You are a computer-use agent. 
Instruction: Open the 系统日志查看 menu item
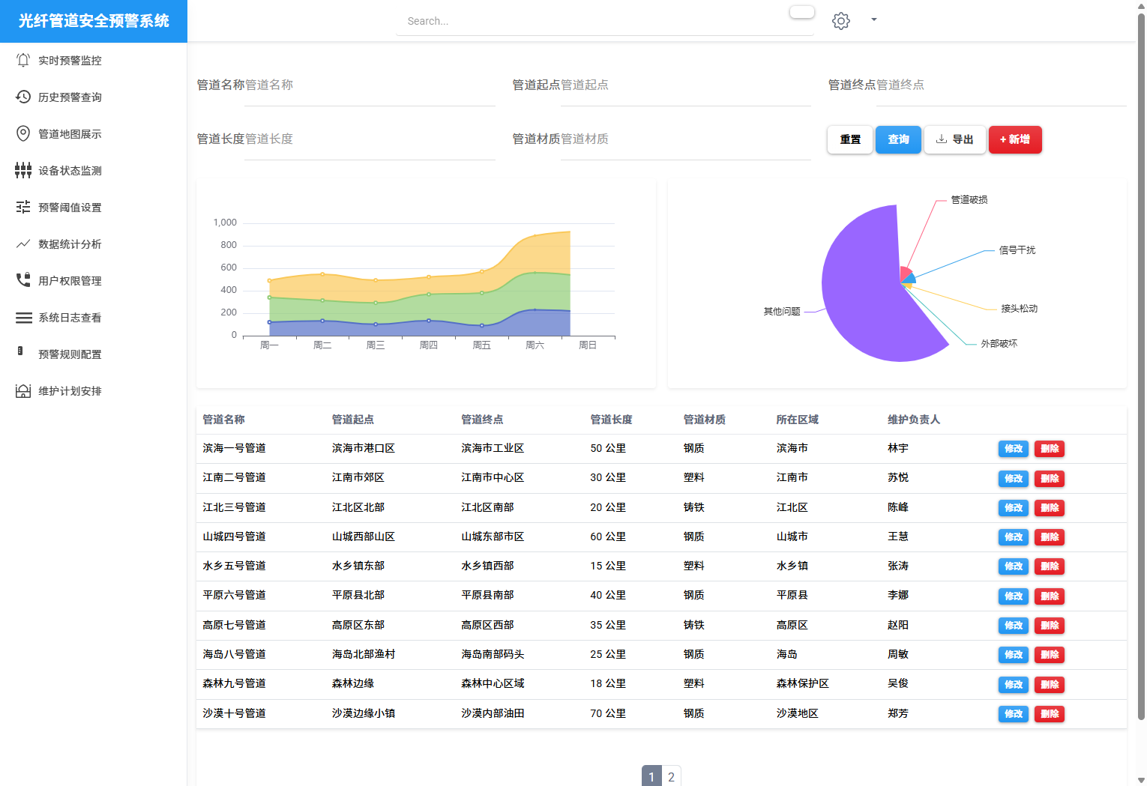[70, 318]
